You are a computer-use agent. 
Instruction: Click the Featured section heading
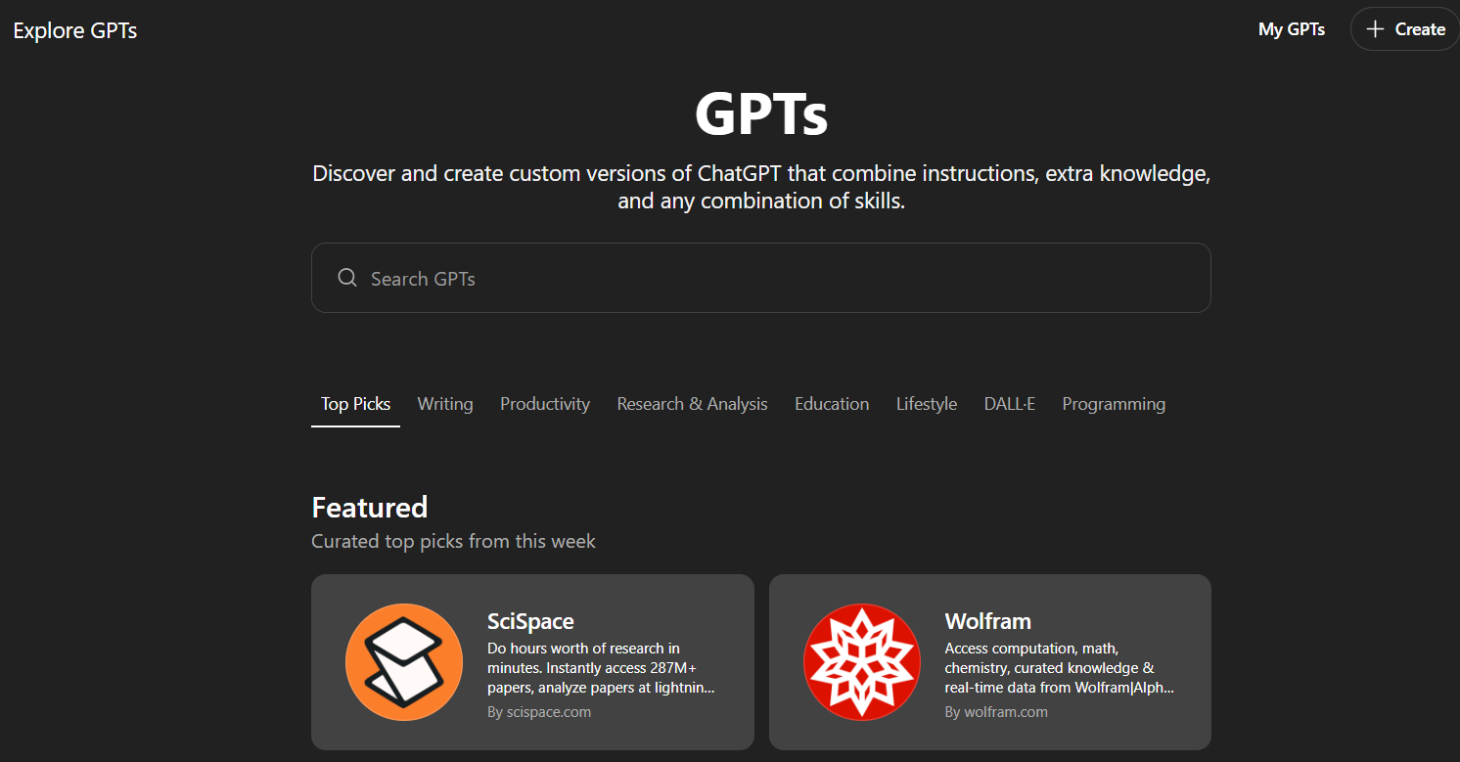pos(370,507)
